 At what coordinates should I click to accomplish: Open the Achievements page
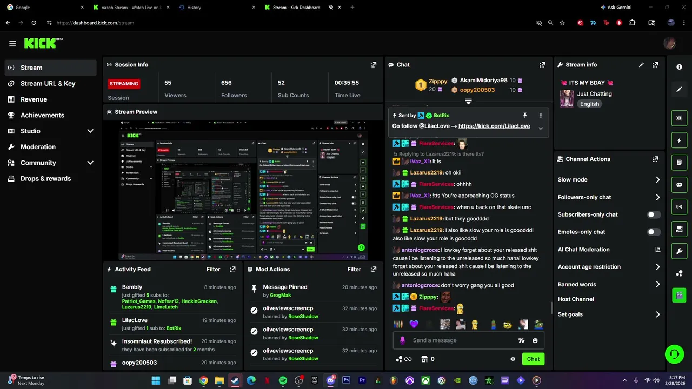[x=51, y=115]
